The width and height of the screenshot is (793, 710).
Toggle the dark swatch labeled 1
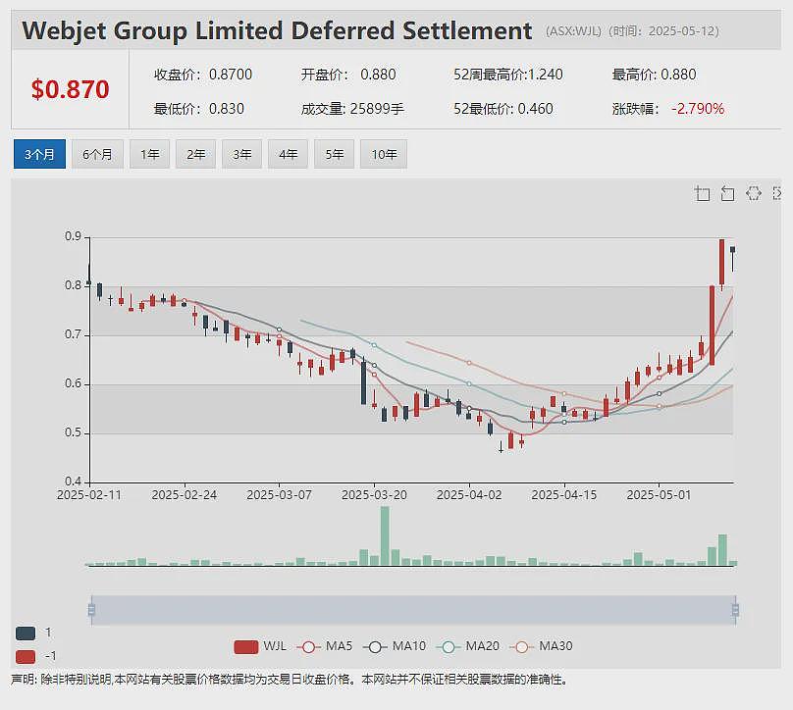click(26, 634)
